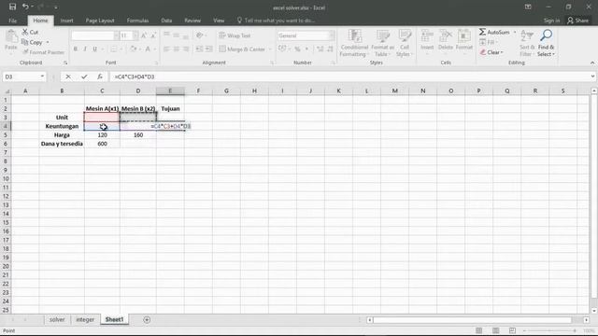Click the Insert Function fx icon

click(100, 77)
